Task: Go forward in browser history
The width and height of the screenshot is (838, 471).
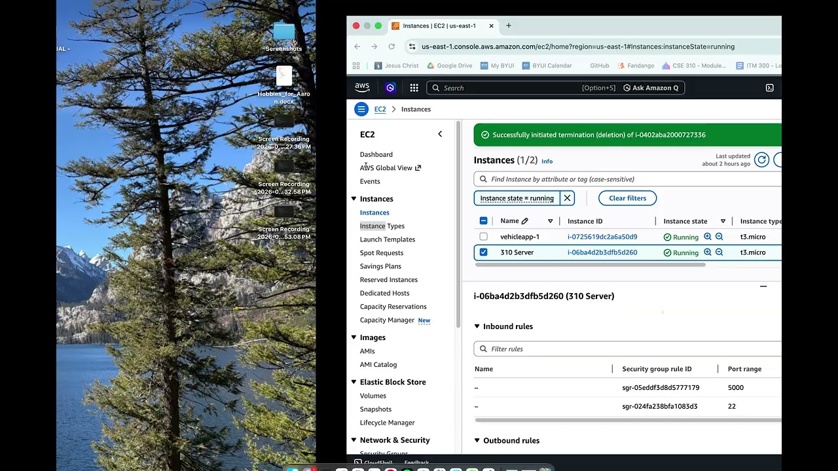Action: click(x=374, y=46)
